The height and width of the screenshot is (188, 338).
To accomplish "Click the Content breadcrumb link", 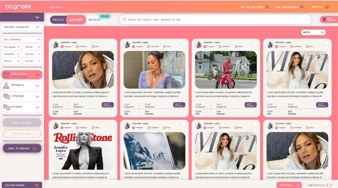I will pyautogui.click(x=55, y=7).
